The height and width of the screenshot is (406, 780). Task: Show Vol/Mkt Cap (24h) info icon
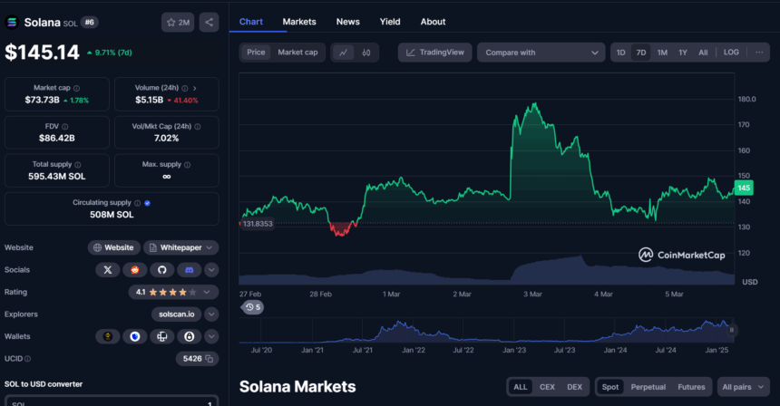pos(198,127)
